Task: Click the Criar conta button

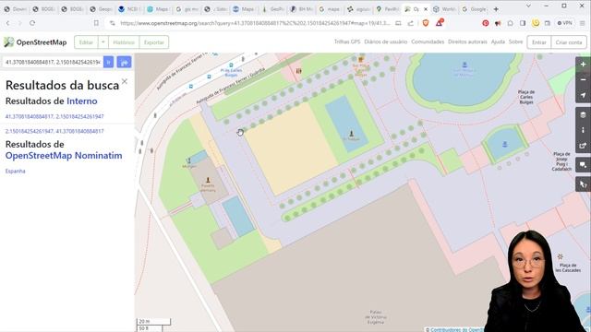Action: coord(569,42)
